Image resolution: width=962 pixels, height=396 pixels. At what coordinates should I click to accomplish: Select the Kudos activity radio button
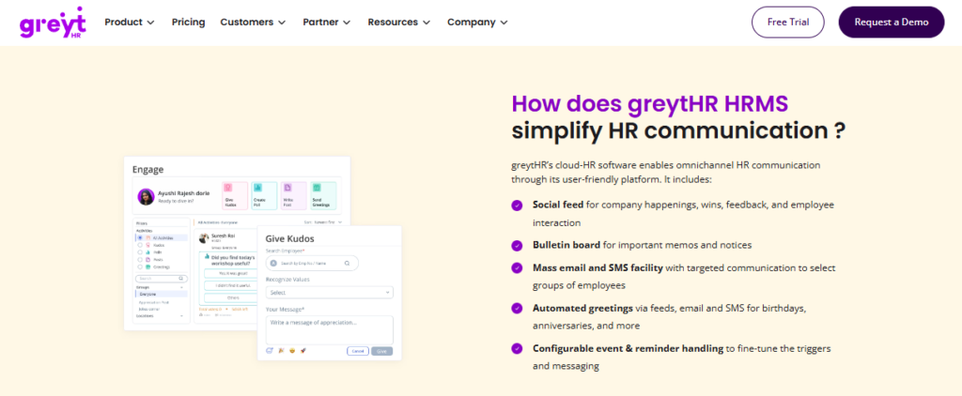pos(140,245)
